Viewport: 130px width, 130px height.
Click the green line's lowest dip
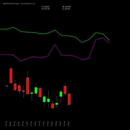[82, 42]
